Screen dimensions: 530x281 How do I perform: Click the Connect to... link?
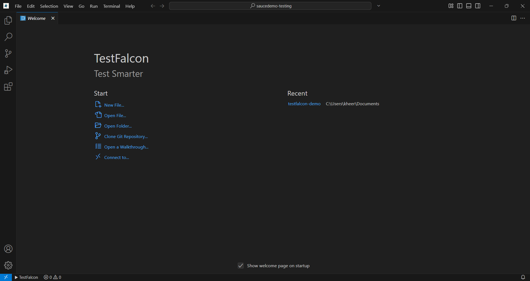click(x=112, y=157)
